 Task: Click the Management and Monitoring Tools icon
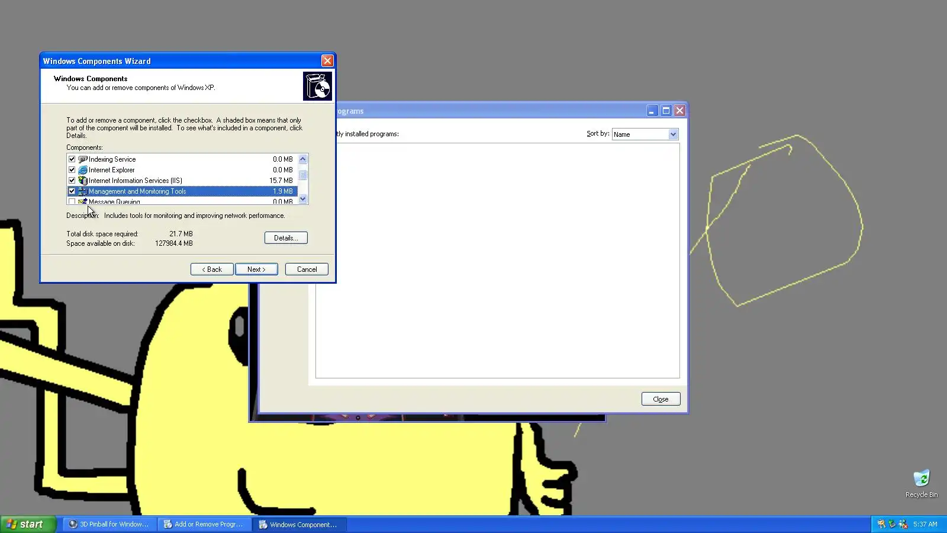(83, 191)
